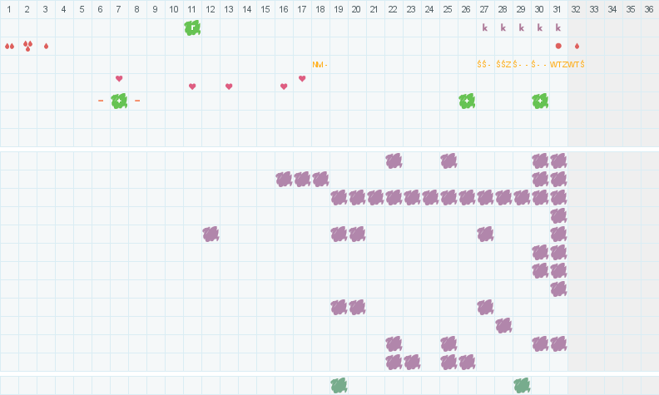Screen dimensions: 659x395
Task: Click the teal marker in bottom row, day 29
Action: click(x=522, y=385)
